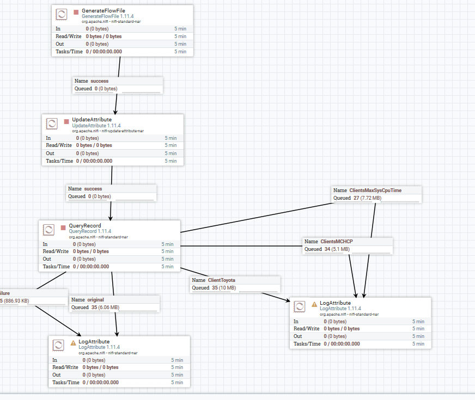The width and height of the screenshot is (475, 400).
Task: Select the ClientToyota connection label
Action: coord(235,284)
